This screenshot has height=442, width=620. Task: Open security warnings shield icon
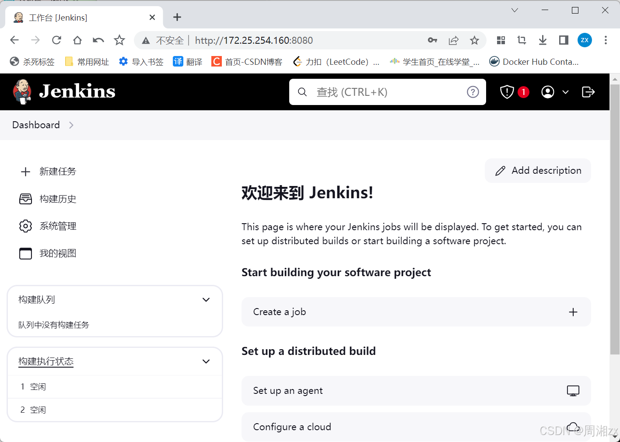[x=507, y=92]
